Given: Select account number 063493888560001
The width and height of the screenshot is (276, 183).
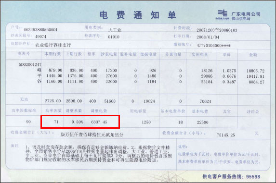Looking at the screenshot, I should (x=40, y=30).
